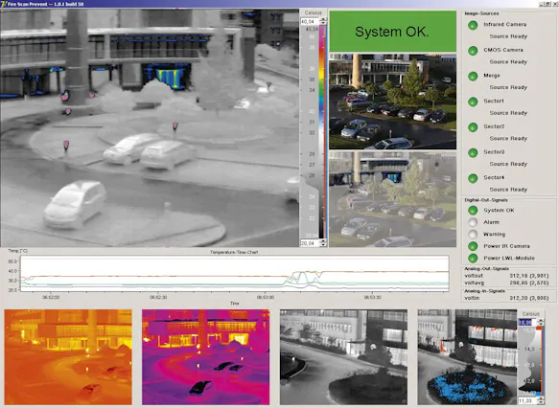Click the small gray temperature scale at bottom right
The image size is (559, 408).
click(x=530, y=361)
